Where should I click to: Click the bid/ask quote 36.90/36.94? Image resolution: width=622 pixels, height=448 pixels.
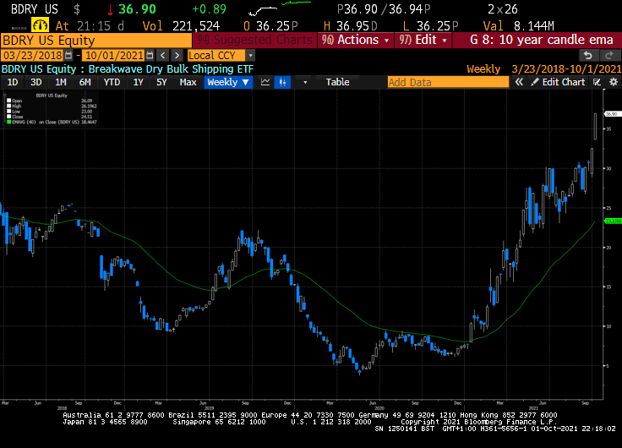coord(384,9)
